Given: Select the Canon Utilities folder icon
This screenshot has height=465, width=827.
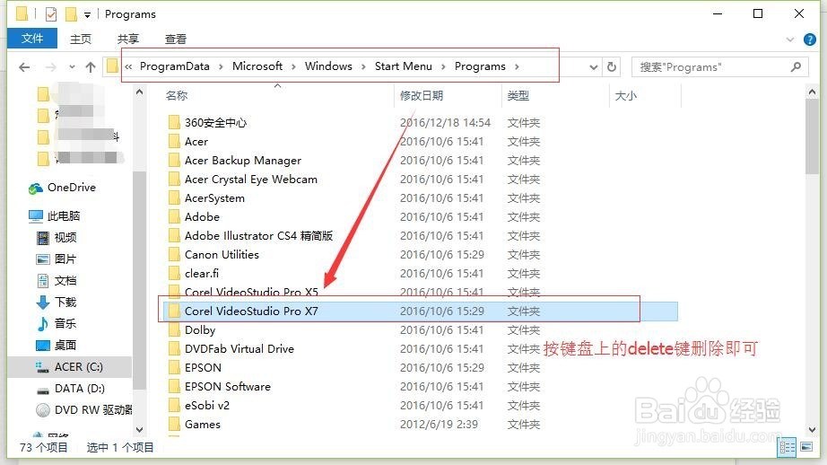Looking at the screenshot, I should (x=173, y=254).
